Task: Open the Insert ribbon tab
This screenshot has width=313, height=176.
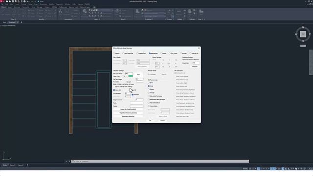Action: point(10,7)
